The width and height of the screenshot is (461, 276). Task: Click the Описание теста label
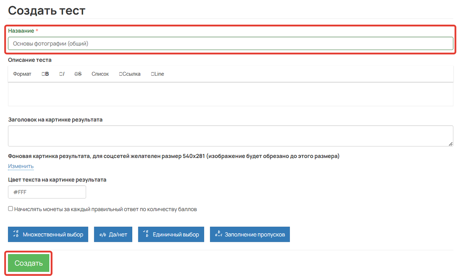click(x=30, y=60)
